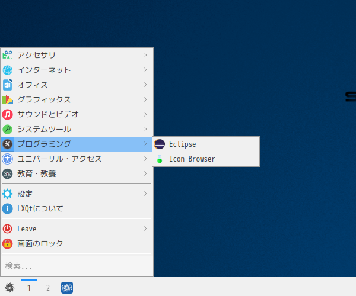Click the アクセサリ category icon
The width and height of the screenshot is (356, 296).
[x=8, y=55]
